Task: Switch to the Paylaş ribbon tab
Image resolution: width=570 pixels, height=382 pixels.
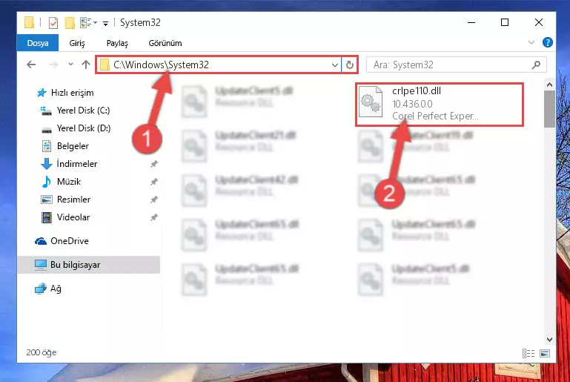Action: click(x=117, y=43)
